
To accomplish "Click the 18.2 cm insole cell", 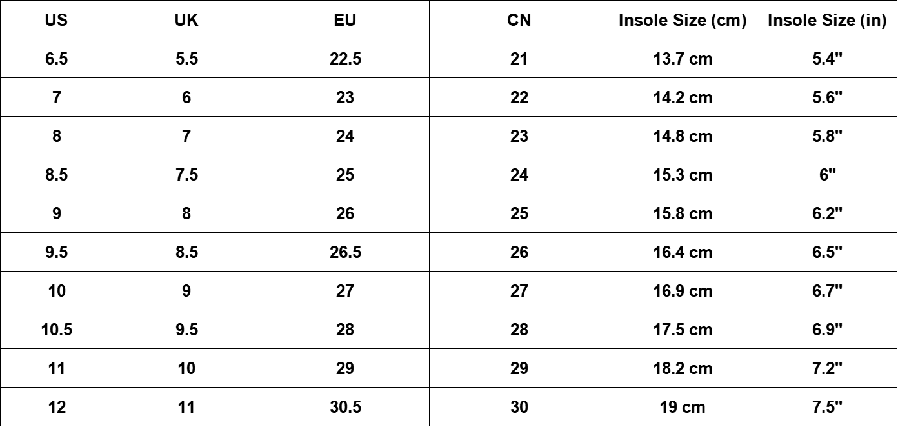I will 683,368.
